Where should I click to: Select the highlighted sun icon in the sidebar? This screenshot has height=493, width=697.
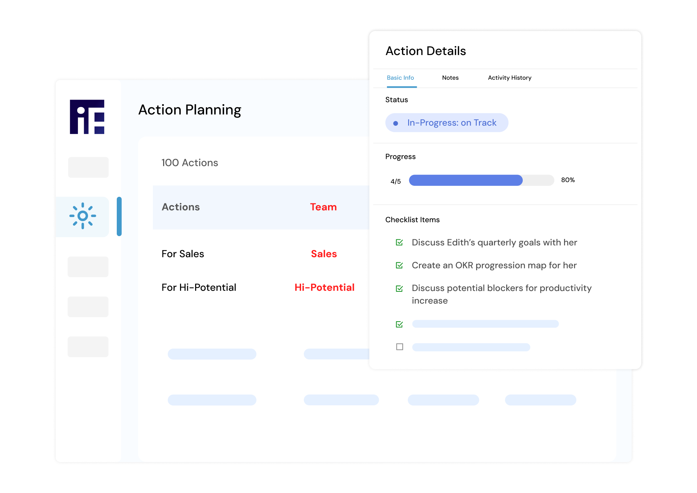point(83,216)
